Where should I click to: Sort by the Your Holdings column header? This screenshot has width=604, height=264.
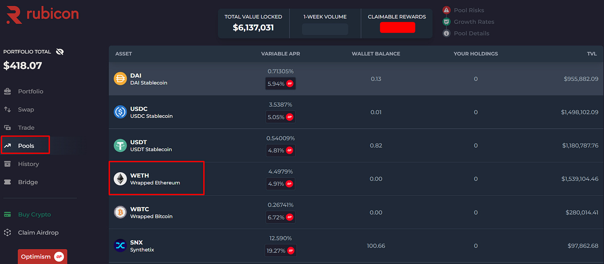pyautogui.click(x=476, y=54)
